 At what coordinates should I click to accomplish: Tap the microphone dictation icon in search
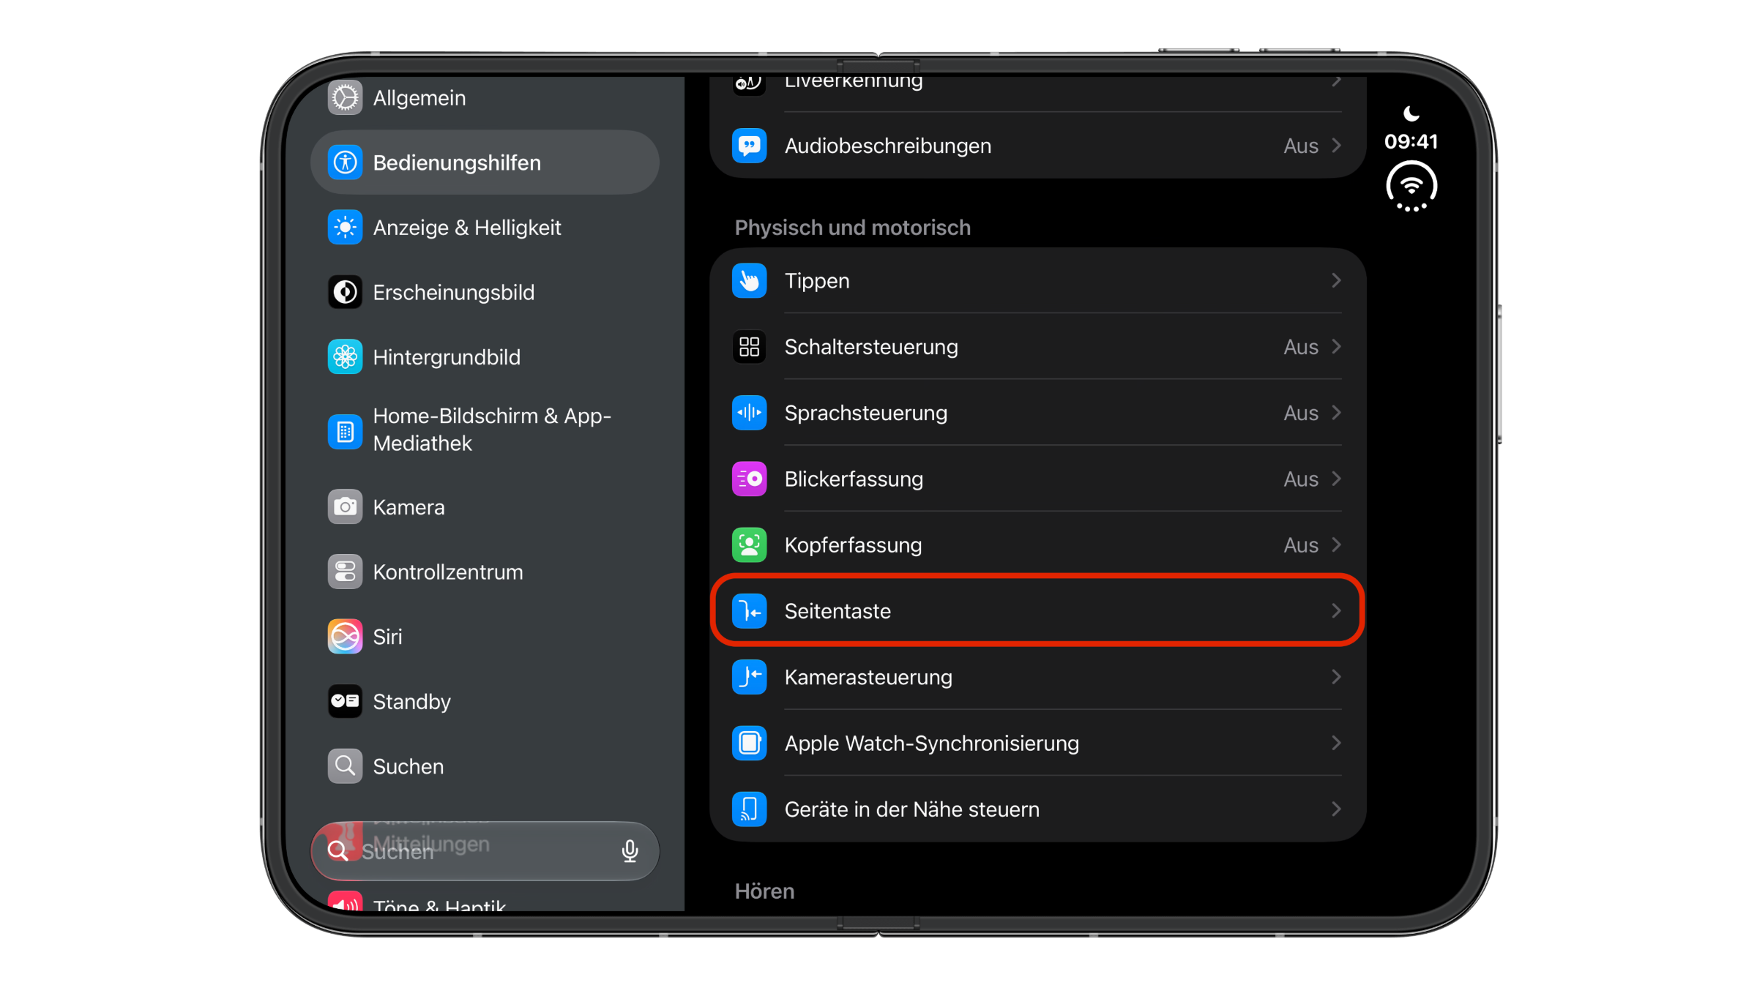(630, 851)
